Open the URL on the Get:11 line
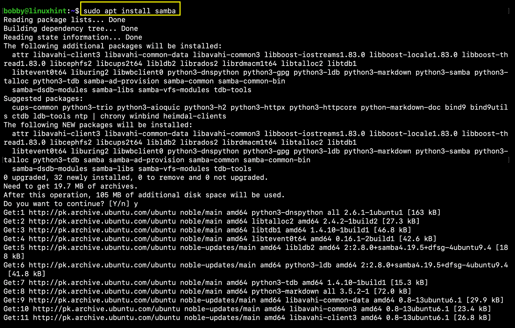This screenshot has width=515, height=328. pos(106,318)
